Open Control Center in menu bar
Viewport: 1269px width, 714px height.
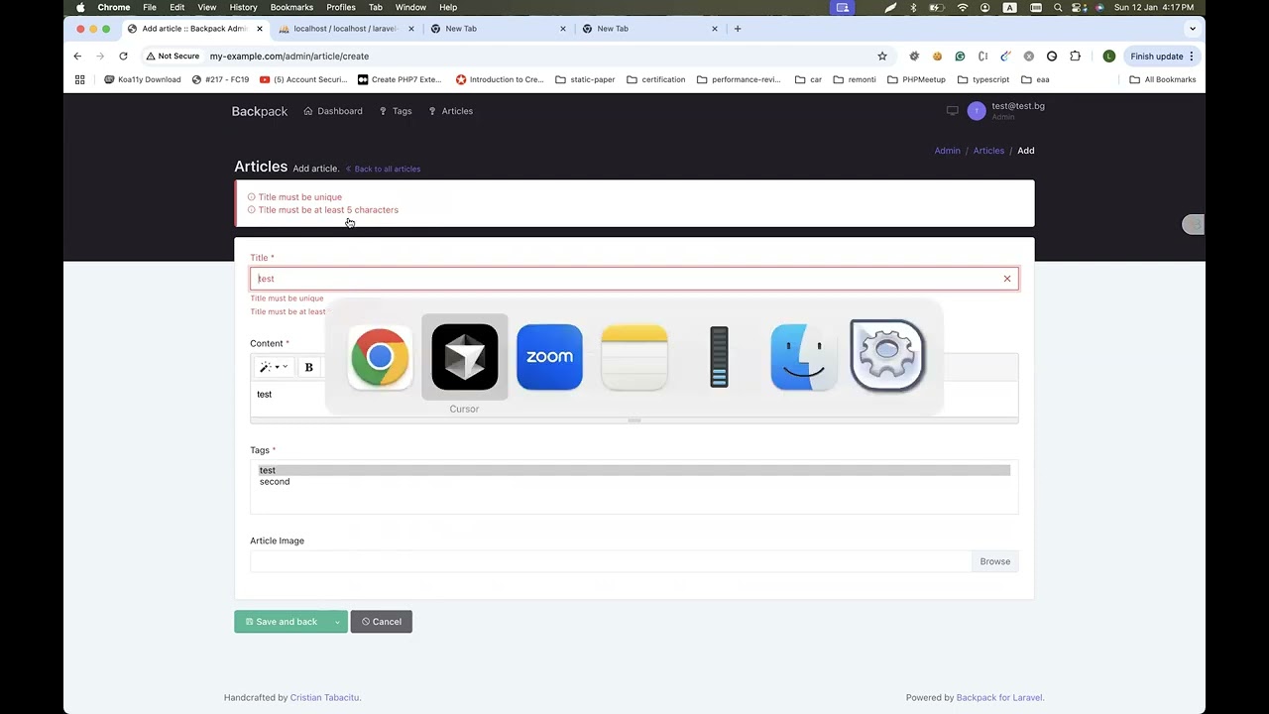1079,7
